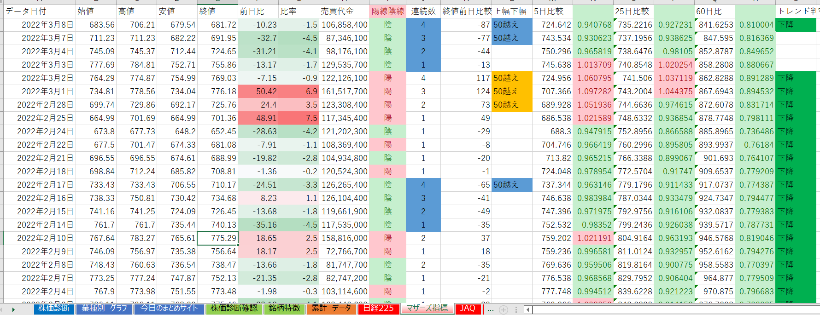This screenshot has width=820, height=315.
Task: Select the 陽線陰線 header cell
Action: (x=388, y=11)
